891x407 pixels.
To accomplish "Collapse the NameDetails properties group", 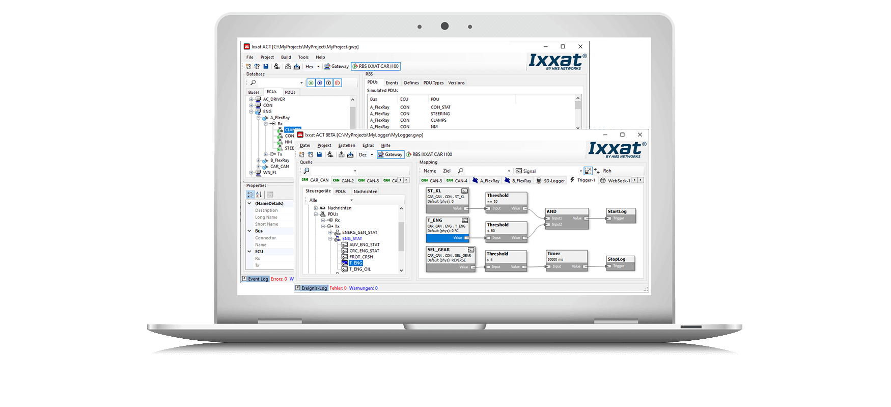I will pyautogui.click(x=249, y=203).
